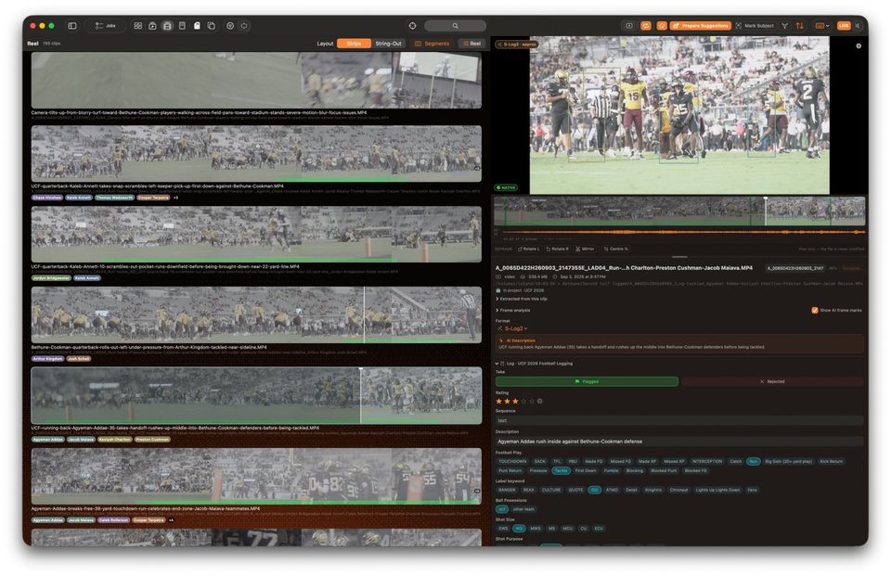Click the preview timeline scrubber strip

pos(679,211)
